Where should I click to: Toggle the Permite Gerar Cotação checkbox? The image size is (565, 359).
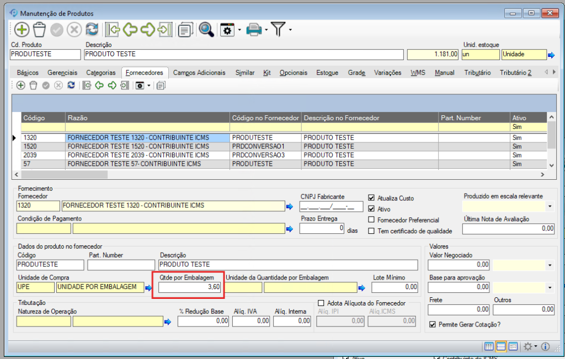[x=433, y=324]
